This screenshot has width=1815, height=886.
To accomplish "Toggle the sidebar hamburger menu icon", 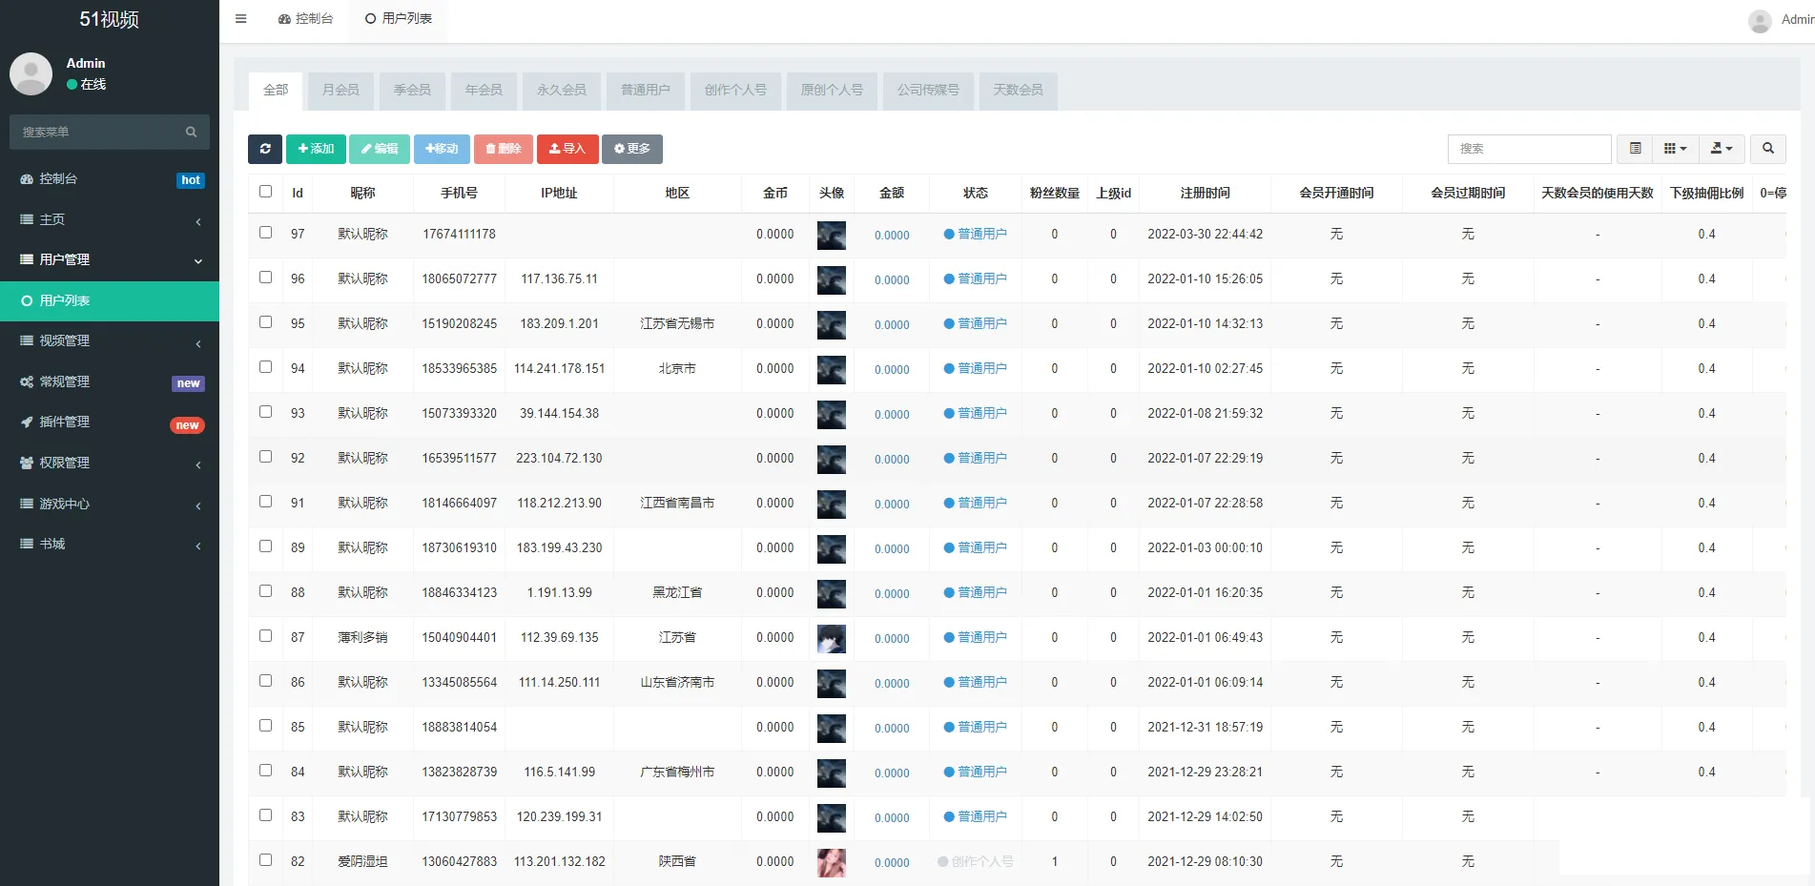I will 241,19.
